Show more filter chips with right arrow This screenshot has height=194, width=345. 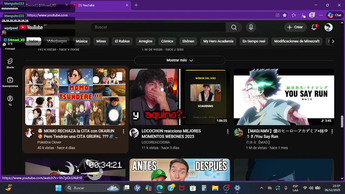tap(333, 41)
